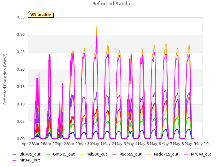Toggle the Redg715_out legend entry

pyautogui.click(x=163, y=154)
